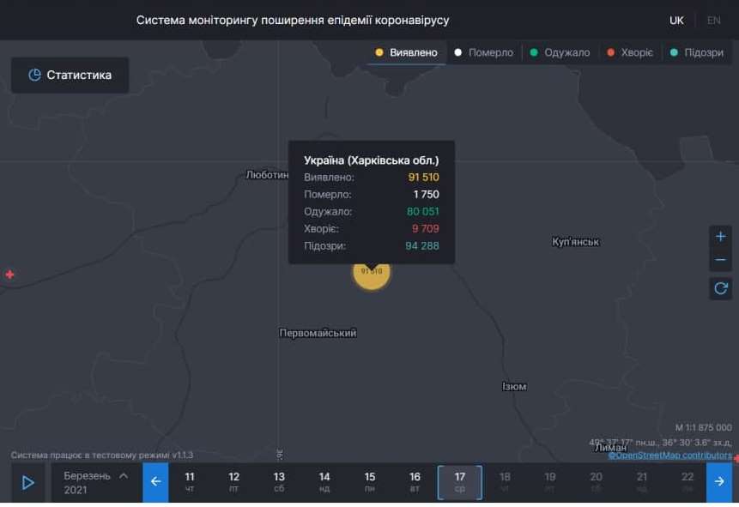
Task: Click the zoom out icon on the map
Action: click(x=720, y=259)
